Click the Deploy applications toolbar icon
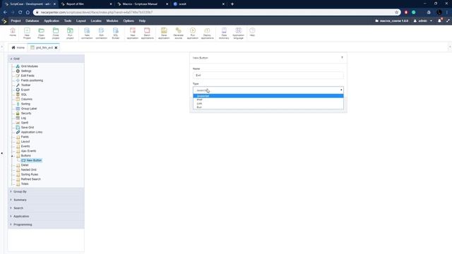This screenshot has width=452, height=254. (207, 33)
